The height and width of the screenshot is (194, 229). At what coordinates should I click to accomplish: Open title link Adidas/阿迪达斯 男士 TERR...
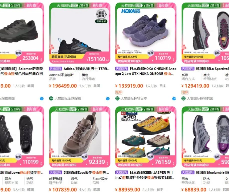coord(86,69)
